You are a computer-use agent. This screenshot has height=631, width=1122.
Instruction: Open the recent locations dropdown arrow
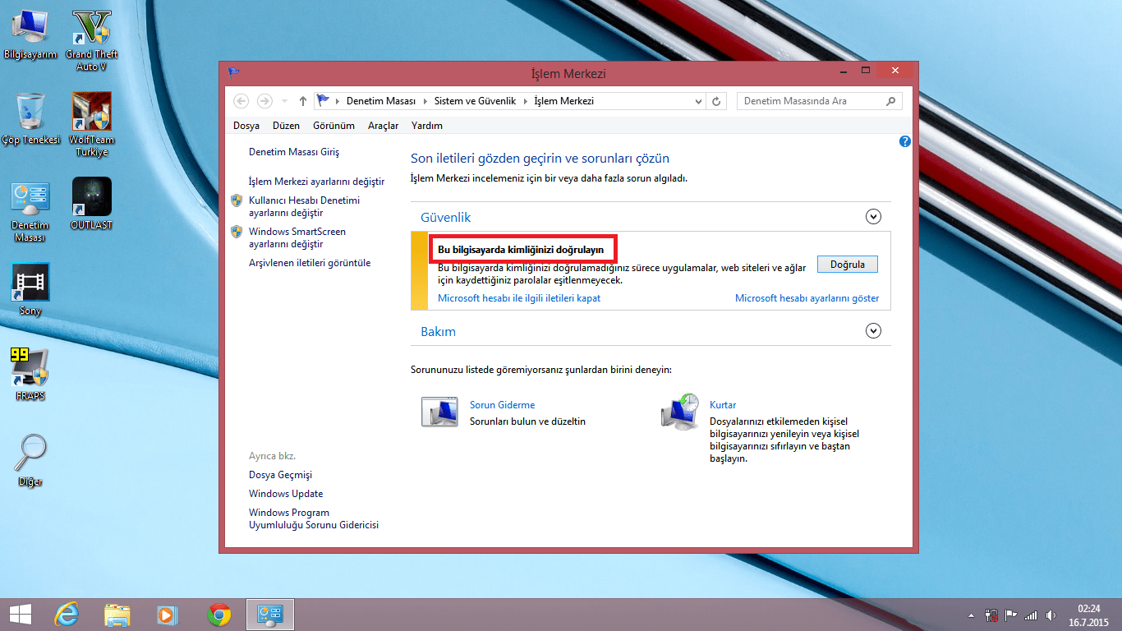285,101
